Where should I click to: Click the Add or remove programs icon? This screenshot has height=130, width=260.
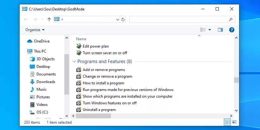[79, 70]
